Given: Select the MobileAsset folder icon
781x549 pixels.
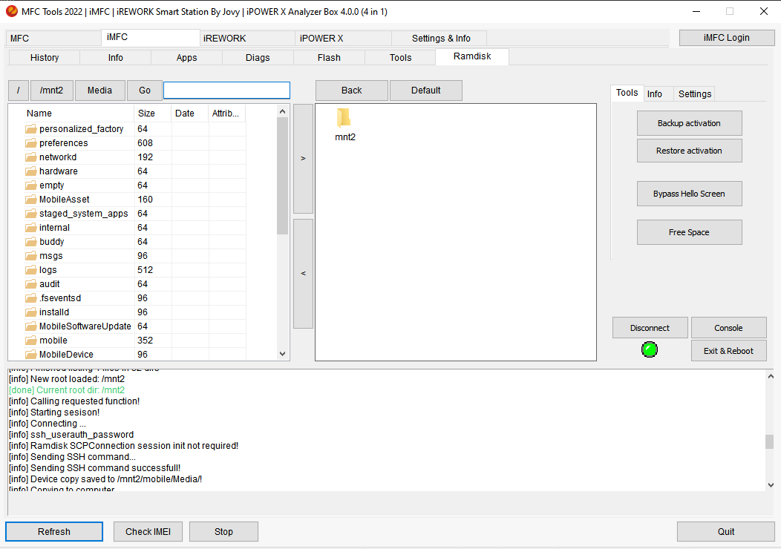Looking at the screenshot, I should click(x=31, y=200).
